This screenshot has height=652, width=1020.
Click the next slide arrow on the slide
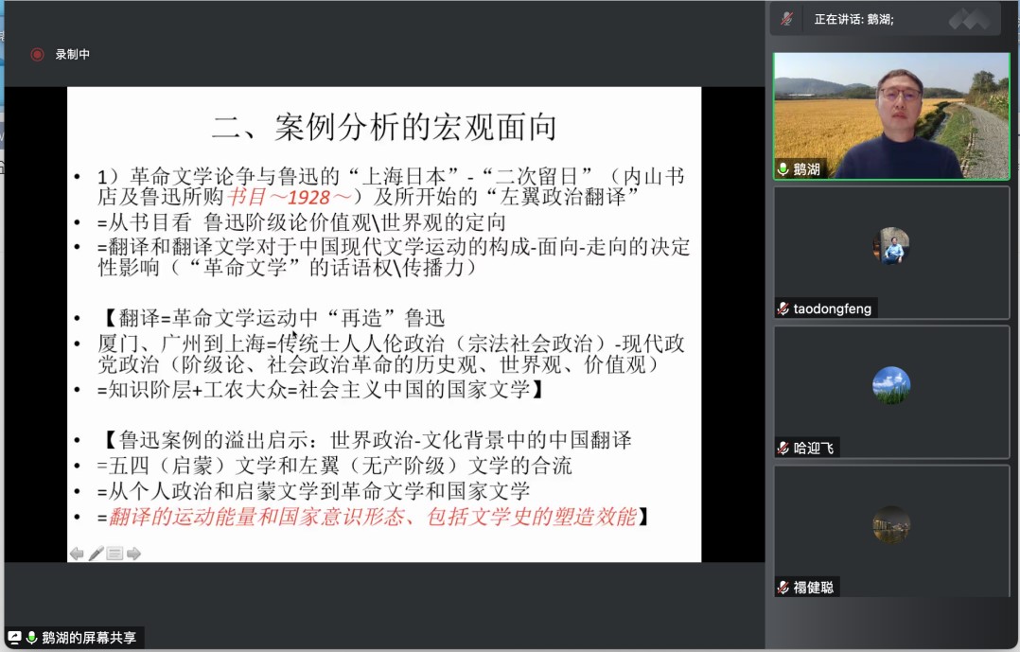point(133,554)
